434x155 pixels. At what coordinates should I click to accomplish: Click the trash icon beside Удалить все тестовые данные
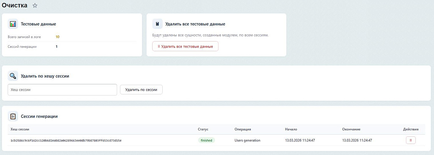tap(157, 24)
